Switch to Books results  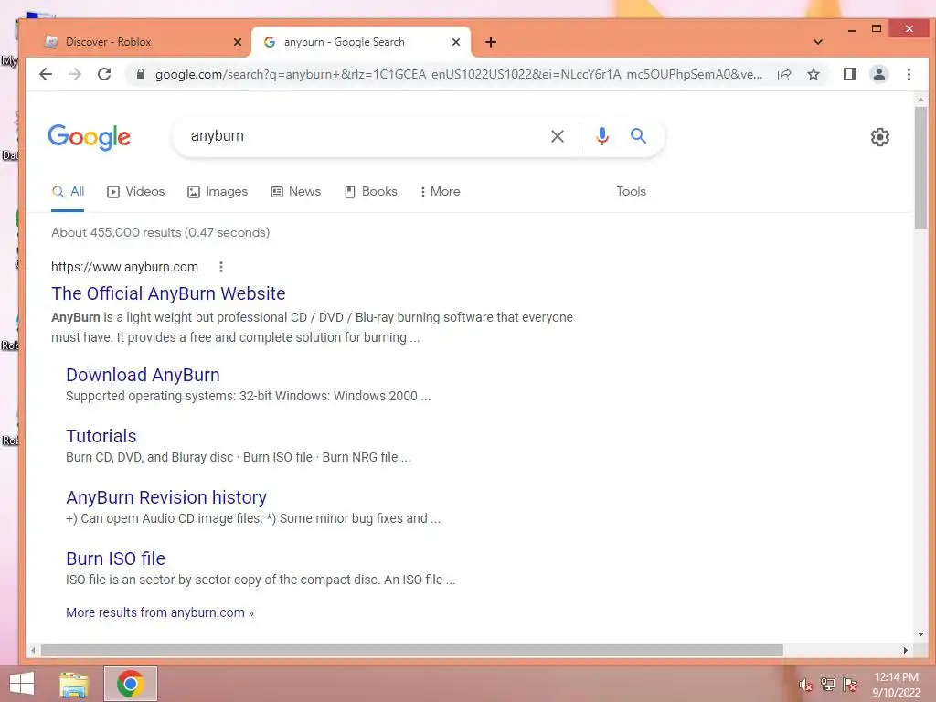tap(371, 192)
